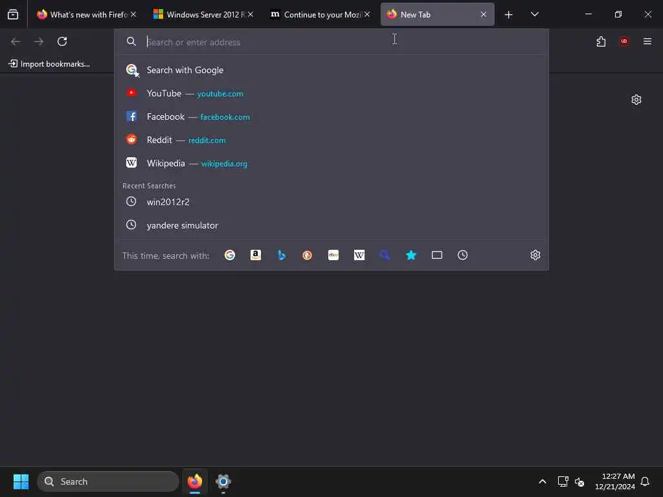
Task: Expand the list all tabs dropdown
Action: 534,14
